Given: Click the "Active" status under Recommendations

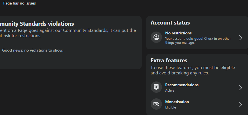Looking at the screenshot, I should click(170, 90).
